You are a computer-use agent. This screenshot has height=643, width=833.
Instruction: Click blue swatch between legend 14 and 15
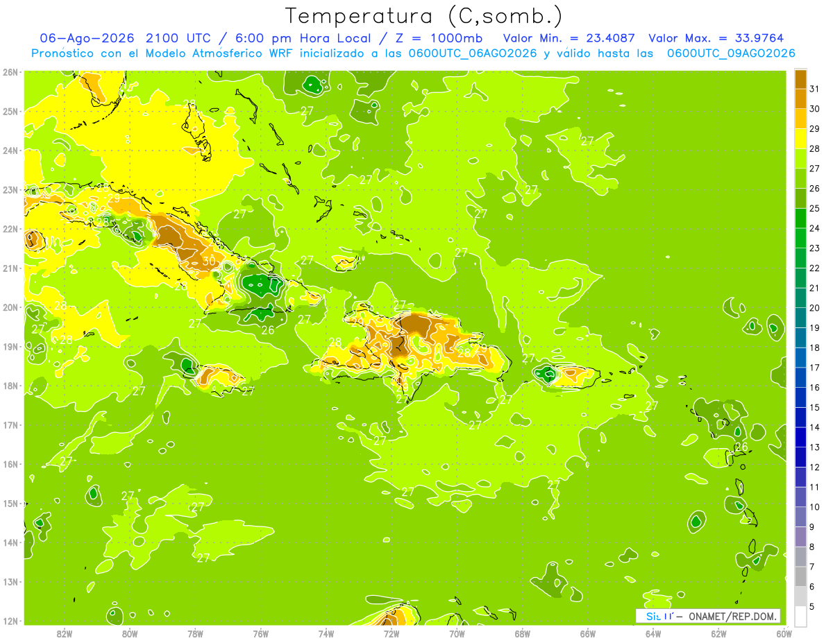pyautogui.click(x=800, y=417)
